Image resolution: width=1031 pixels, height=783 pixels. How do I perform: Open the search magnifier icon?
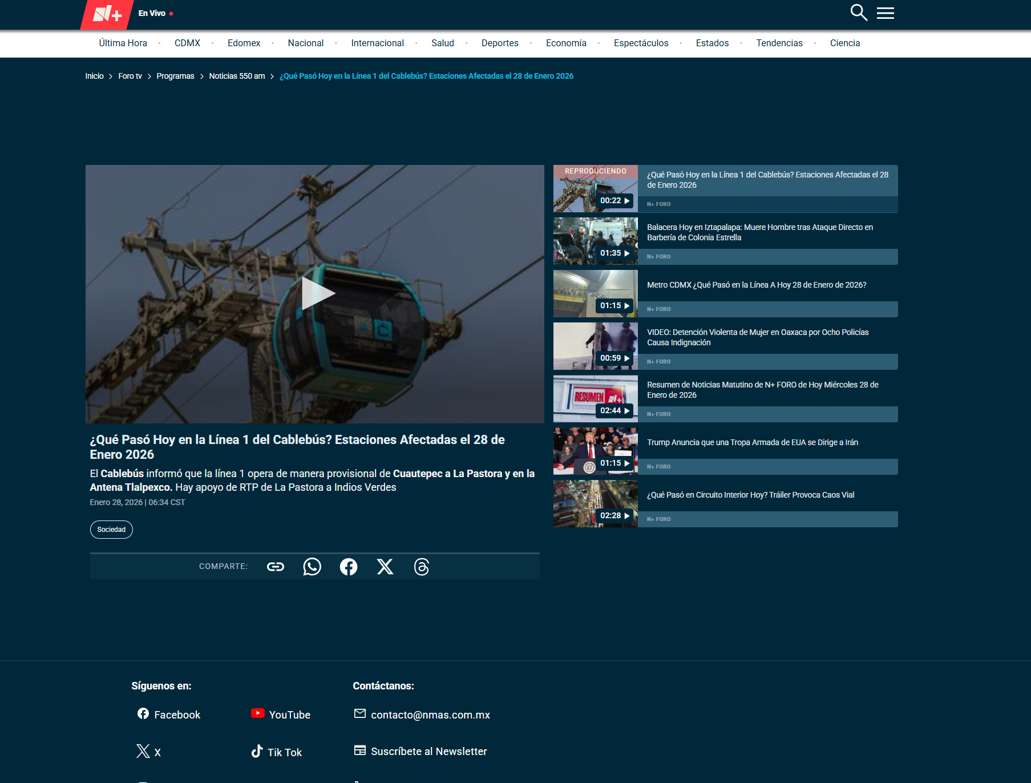(x=859, y=13)
